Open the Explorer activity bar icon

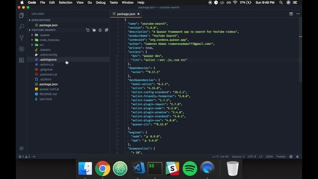pyautogui.click(x=21, y=15)
